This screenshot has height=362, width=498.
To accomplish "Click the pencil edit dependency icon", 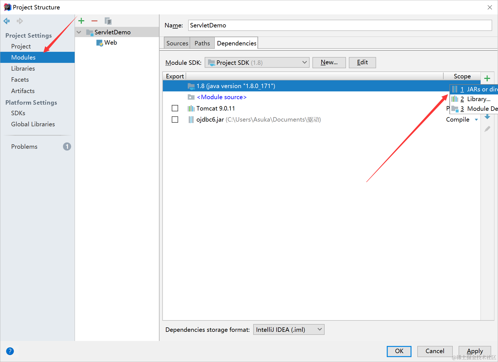I will click(487, 129).
